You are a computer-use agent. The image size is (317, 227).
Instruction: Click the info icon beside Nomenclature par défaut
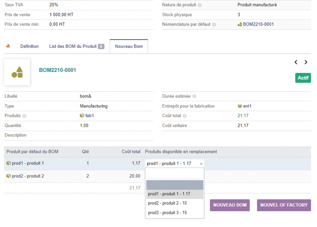coord(215,24)
